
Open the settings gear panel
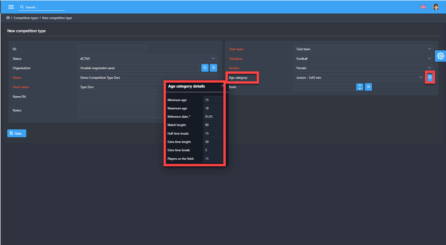(441, 56)
